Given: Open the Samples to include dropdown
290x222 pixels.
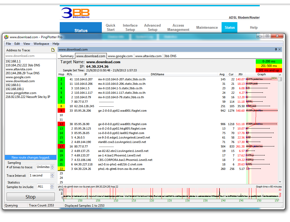Looking at the screenshot, I should click(52, 187).
